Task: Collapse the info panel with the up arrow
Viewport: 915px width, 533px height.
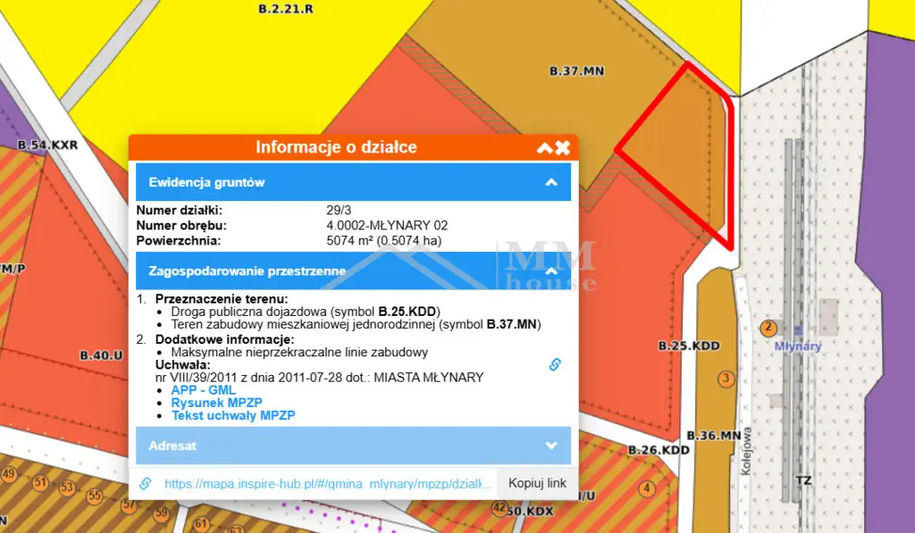Action: point(544,148)
